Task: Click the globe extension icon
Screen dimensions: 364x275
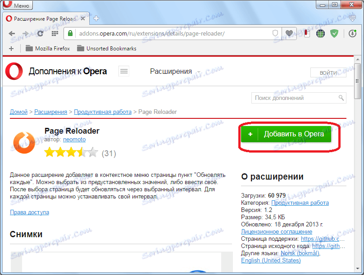Action: click(320, 33)
